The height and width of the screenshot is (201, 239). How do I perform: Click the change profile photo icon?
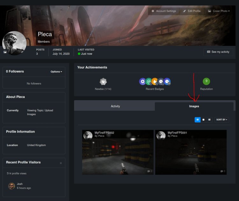pos(5,52)
